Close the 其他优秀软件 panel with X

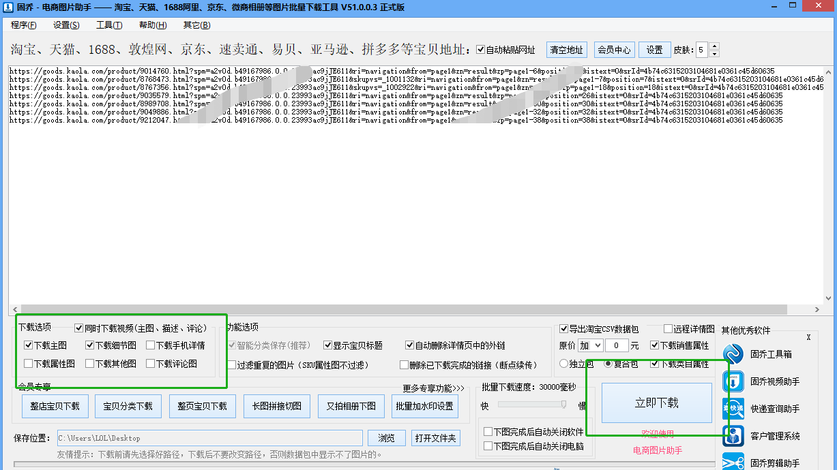click(x=808, y=337)
